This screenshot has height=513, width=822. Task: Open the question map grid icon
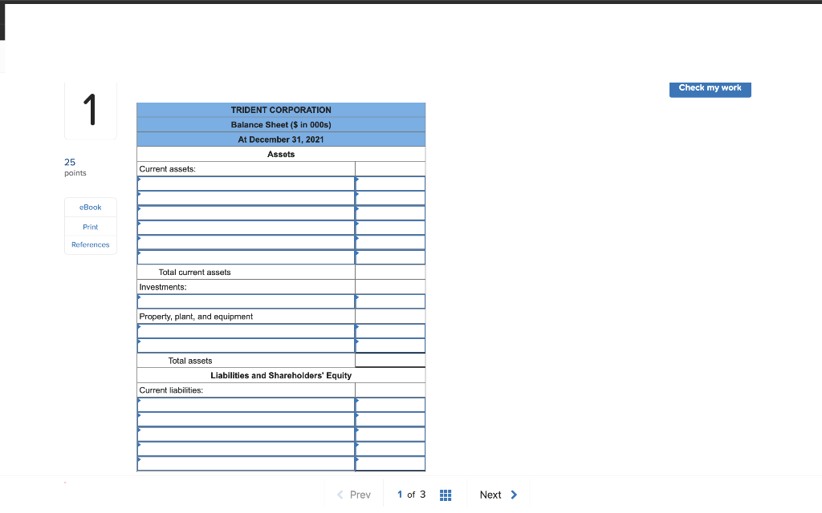446,495
